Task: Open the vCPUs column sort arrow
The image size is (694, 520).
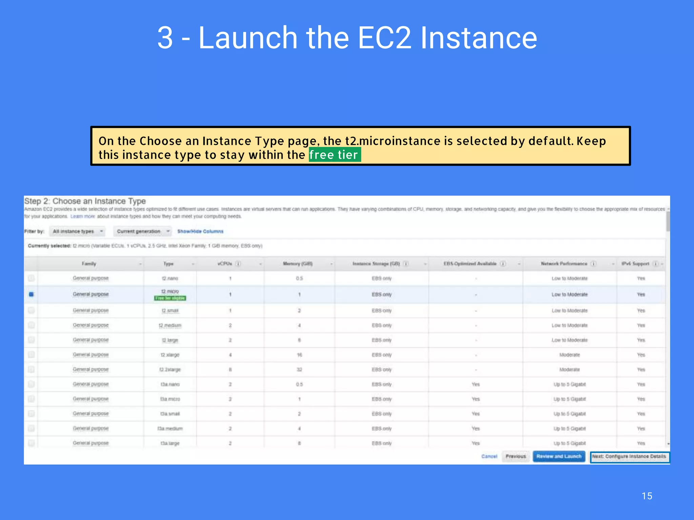Action: tap(261, 264)
